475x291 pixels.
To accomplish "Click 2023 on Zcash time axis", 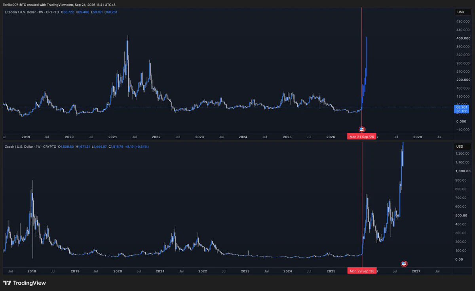I will pos(245,271).
